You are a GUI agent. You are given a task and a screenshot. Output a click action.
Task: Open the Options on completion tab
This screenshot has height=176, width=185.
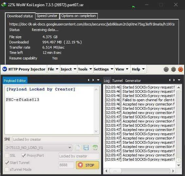tap(79, 16)
